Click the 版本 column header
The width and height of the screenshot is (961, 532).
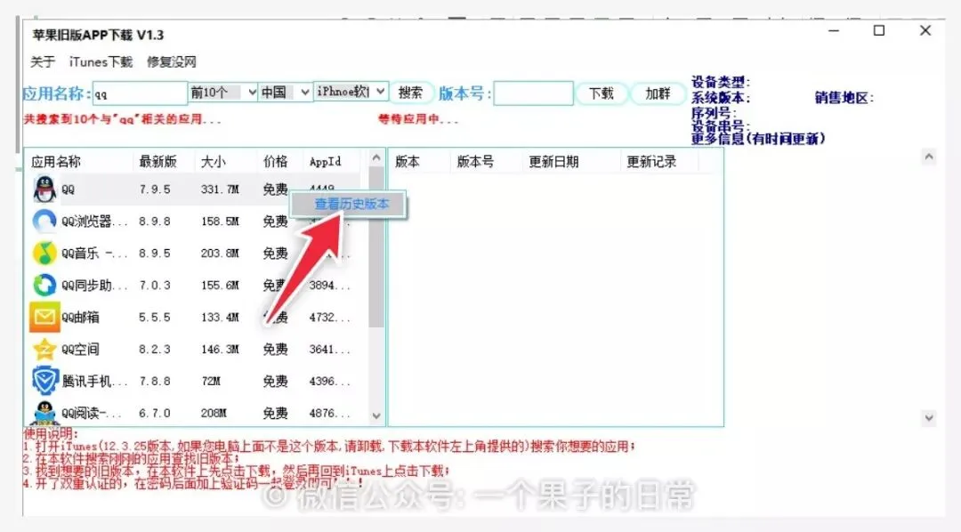408,162
